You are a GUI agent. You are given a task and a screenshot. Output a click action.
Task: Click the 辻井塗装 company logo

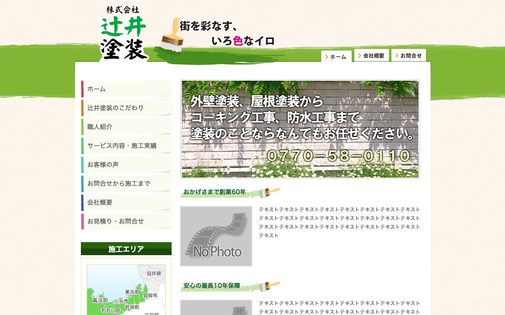tap(124, 33)
